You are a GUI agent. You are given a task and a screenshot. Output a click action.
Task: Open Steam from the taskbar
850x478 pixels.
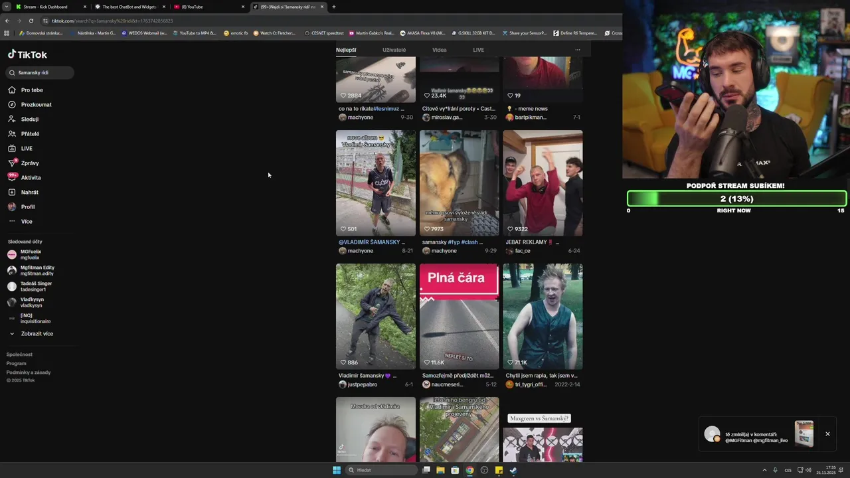click(513, 470)
